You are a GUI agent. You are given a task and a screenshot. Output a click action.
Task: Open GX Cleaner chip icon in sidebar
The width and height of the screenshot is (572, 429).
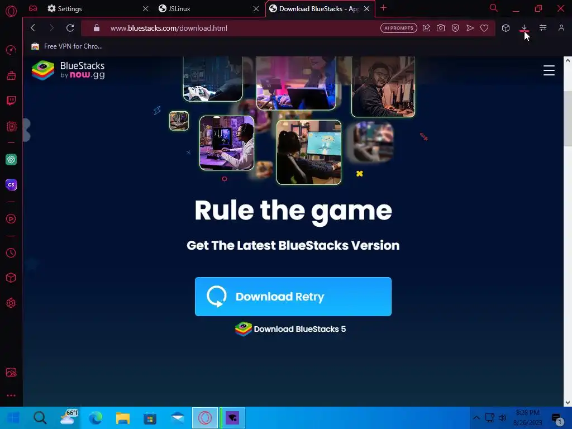click(11, 126)
